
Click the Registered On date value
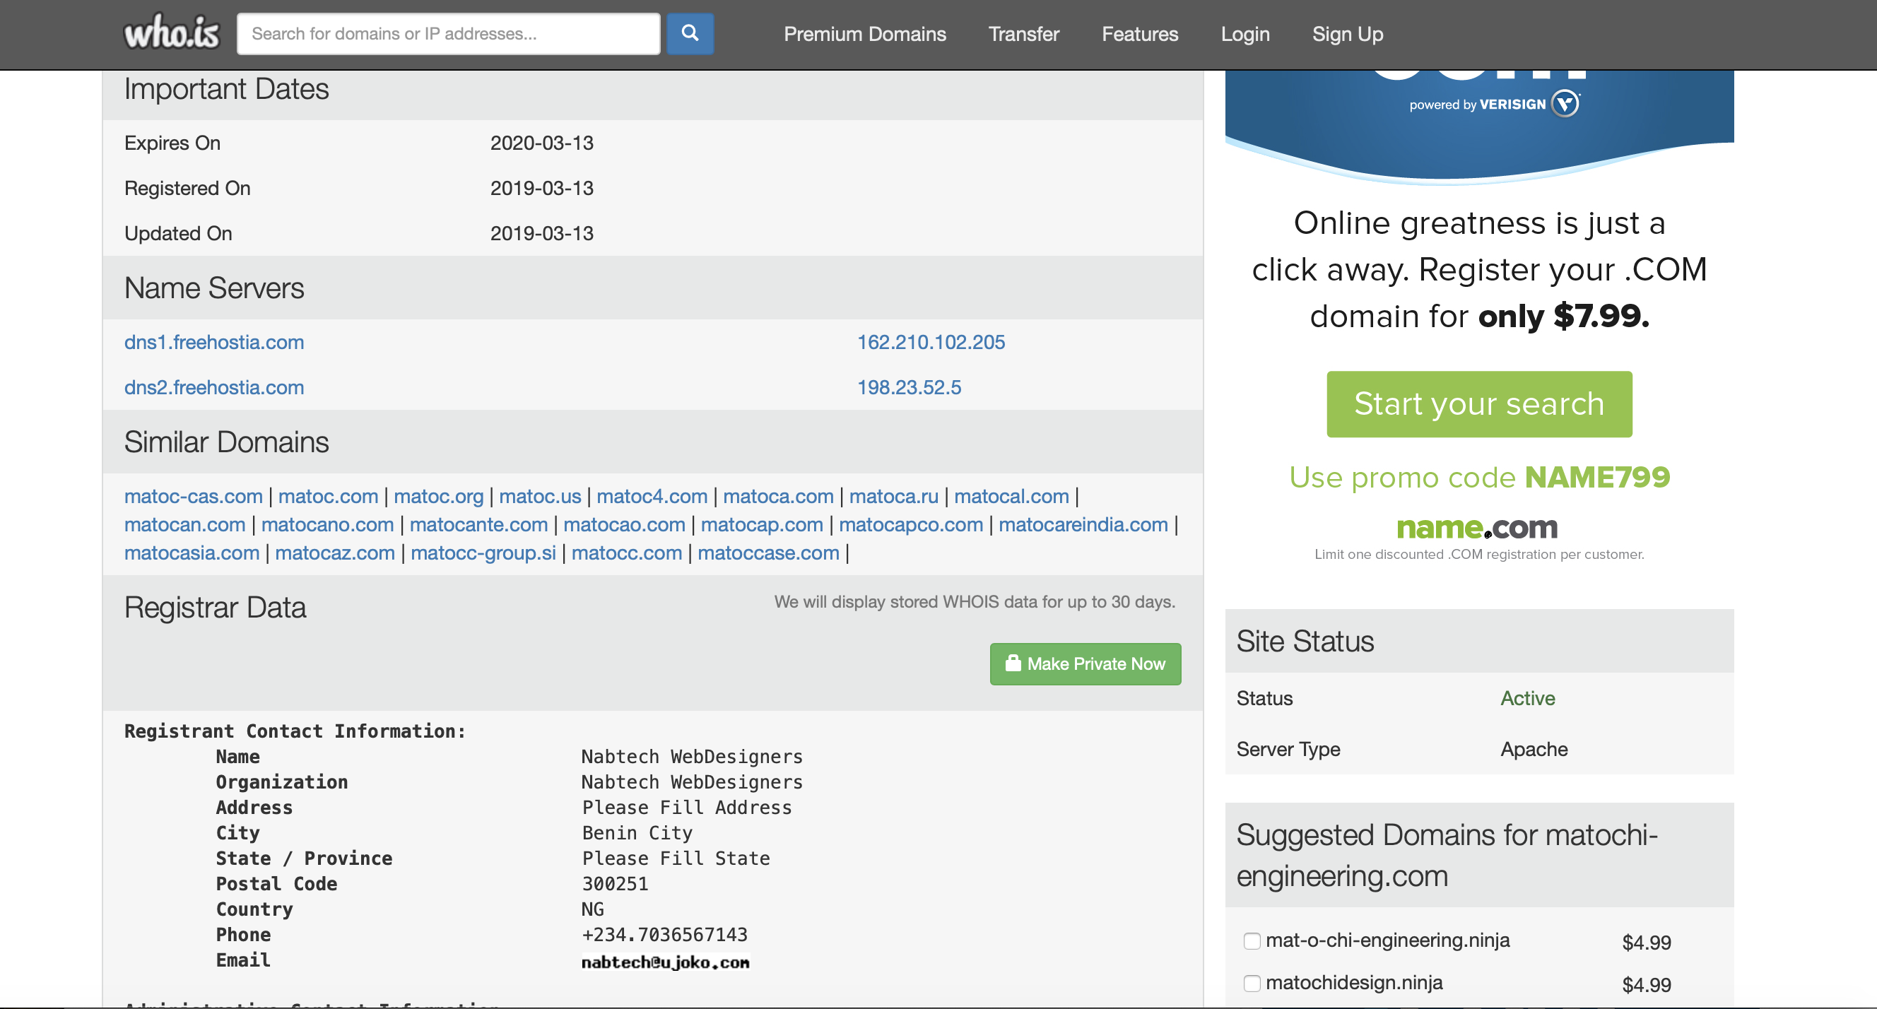[x=541, y=188]
